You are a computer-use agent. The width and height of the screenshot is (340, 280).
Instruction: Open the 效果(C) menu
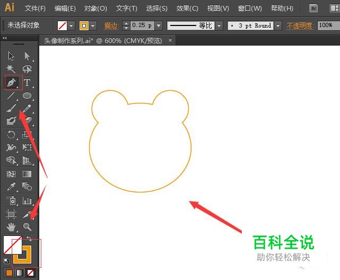click(x=187, y=8)
